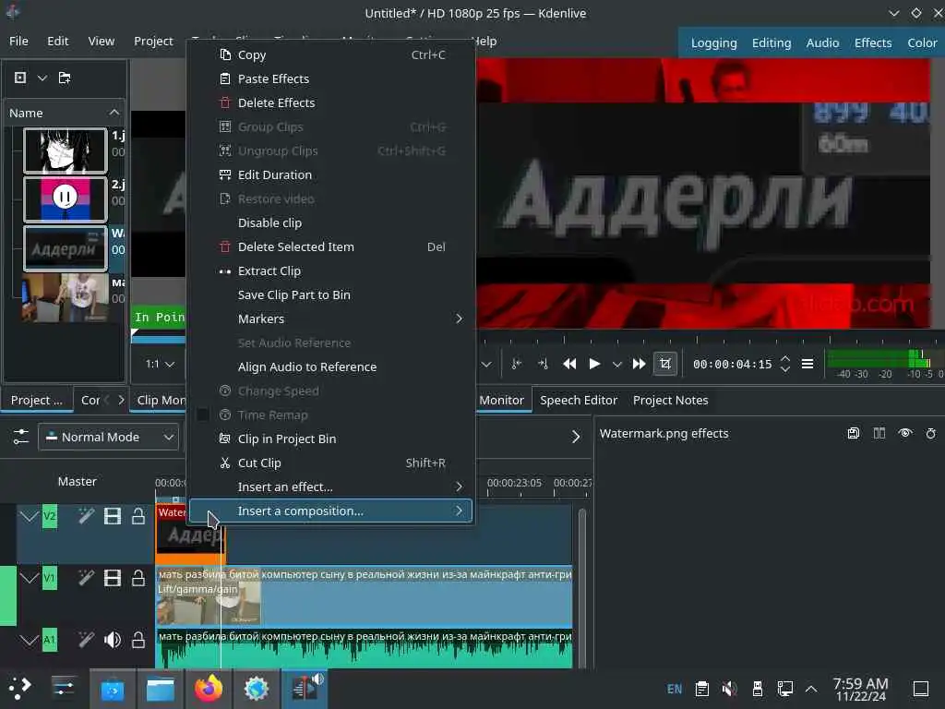Choose Delete Effects in the context menu
Viewport: 945px width, 709px height.
tap(331, 103)
